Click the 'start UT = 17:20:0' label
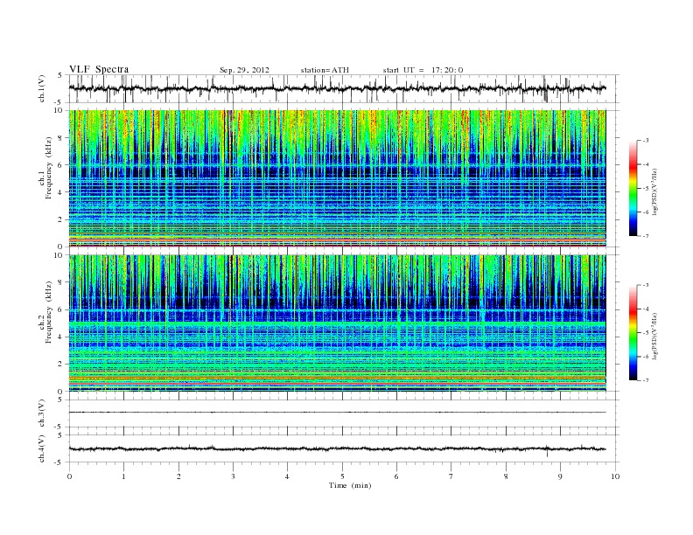The image size is (693, 535). coord(423,70)
